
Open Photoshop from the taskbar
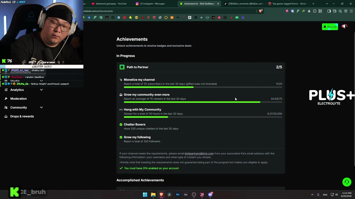coord(178,195)
